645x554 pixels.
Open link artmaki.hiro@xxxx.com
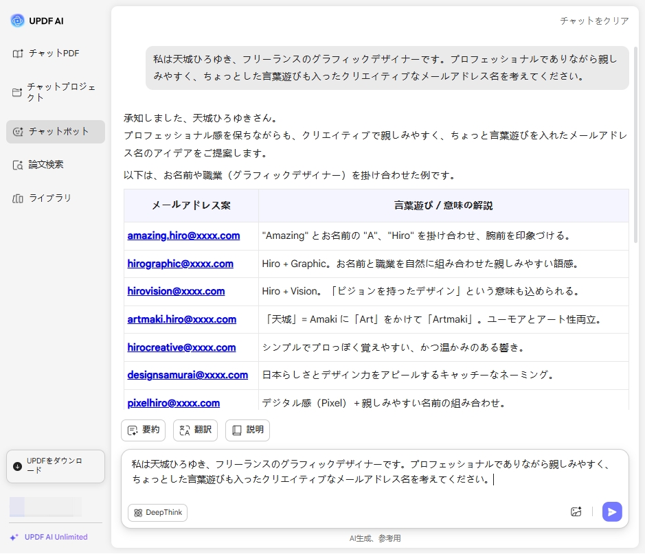pos(182,319)
